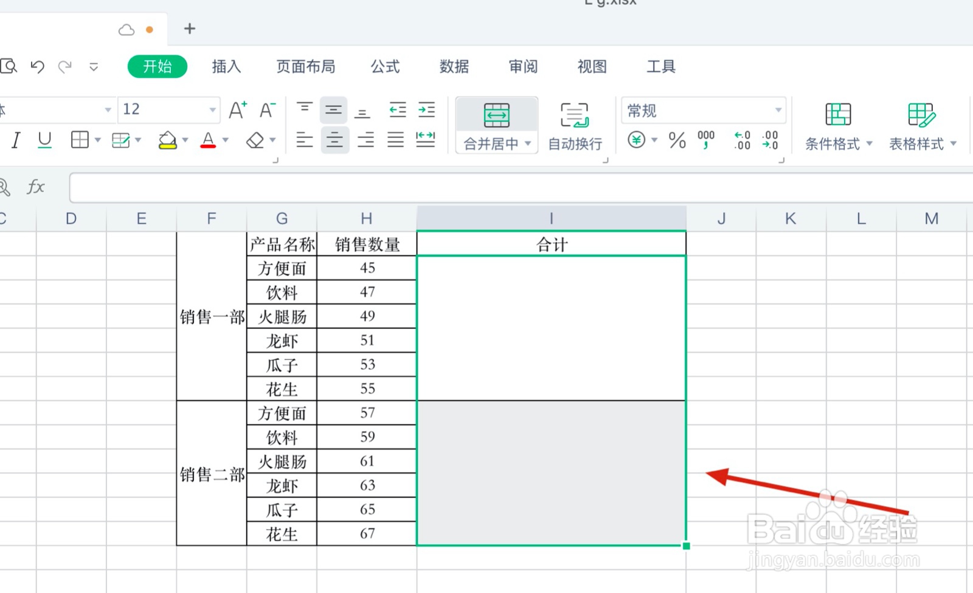Click the cloud sync icon
973x593 pixels.
[x=126, y=29]
